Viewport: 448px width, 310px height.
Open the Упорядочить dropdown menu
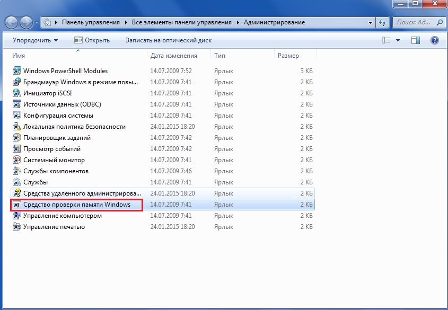(x=35, y=40)
